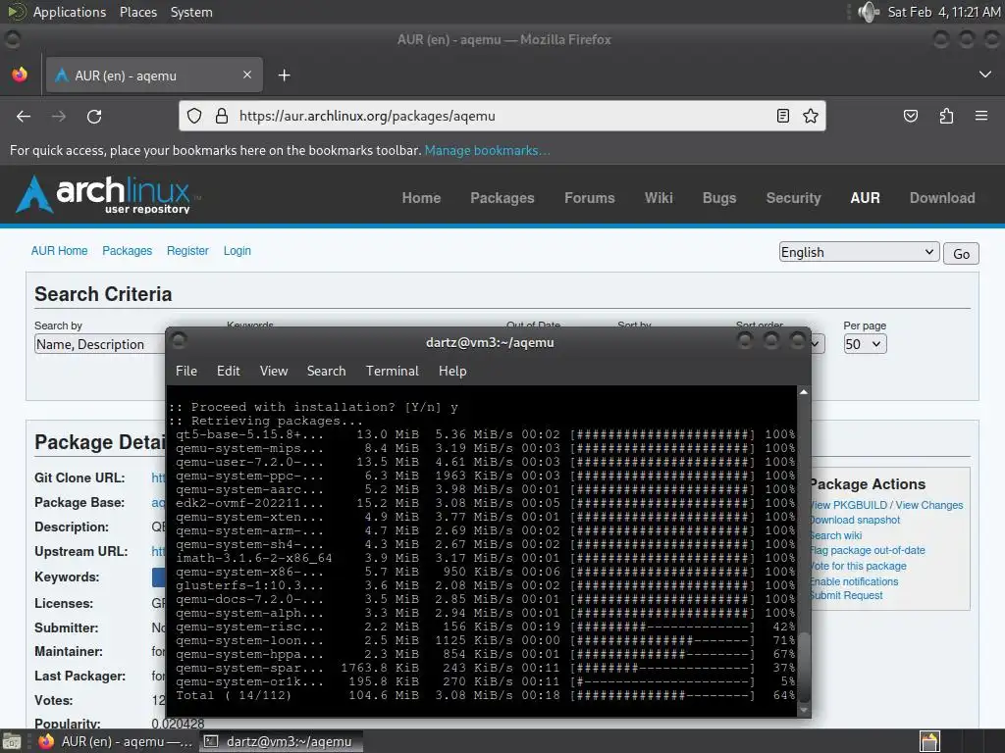Click the Login link
The width and height of the screenshot is (1005, 753).
[x=238, y=251]
